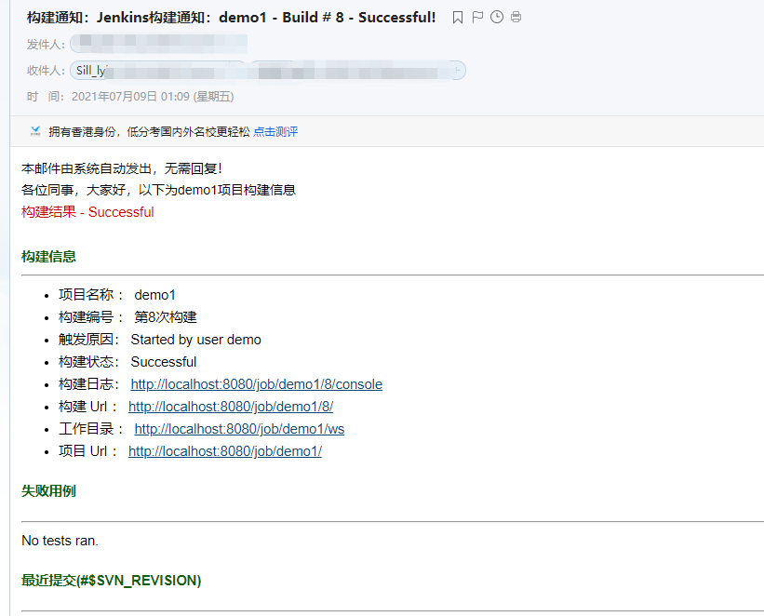Click the 构建状态 Successful list item
764x616 pixels.
(x=127, y=362)
